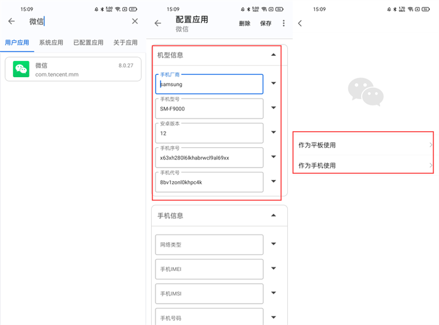Open the 安卓版本 dropdown arrow
The width and height of the screenshot is (439, 325).
click(273, 132)
